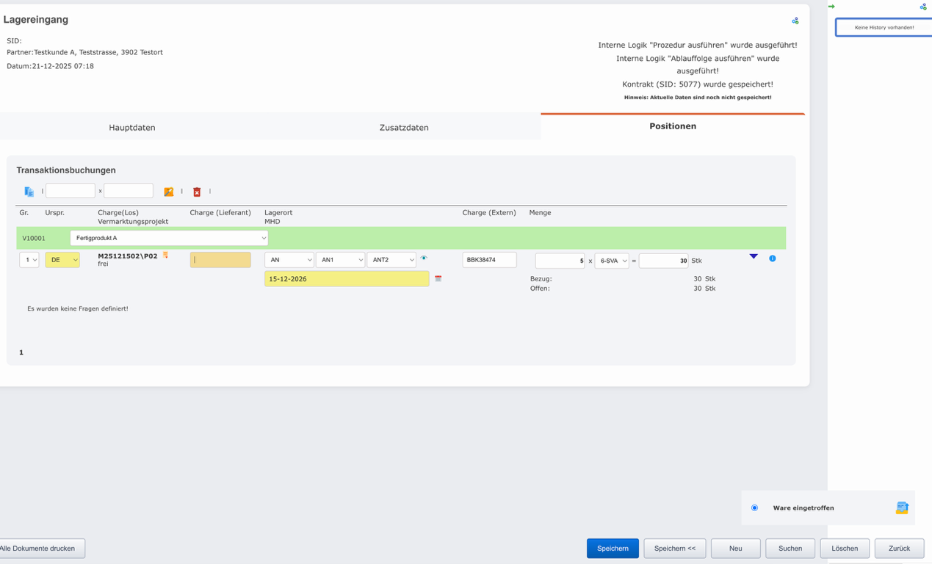The width and height of the screenshot is (932, 564).
Task: Open the calendar picker next to MHD date
Action: pos(438,279)
